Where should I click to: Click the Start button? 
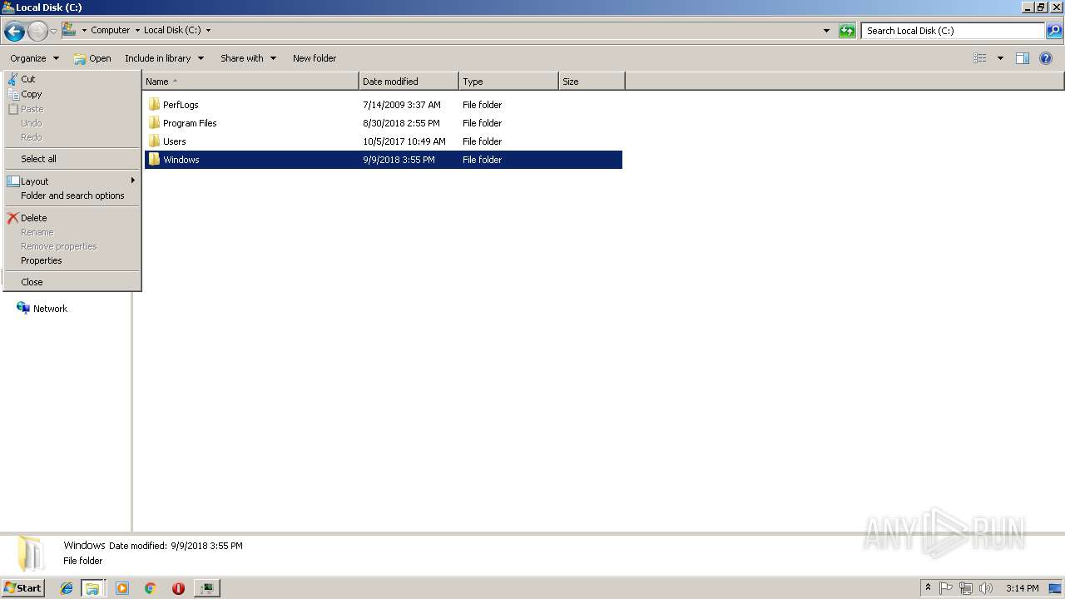[22, 588]
